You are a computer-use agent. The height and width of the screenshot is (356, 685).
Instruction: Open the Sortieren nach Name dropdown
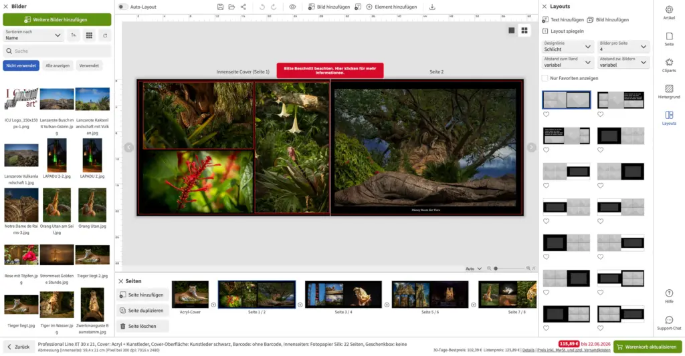pyautogui.click(x=33, y=35)
